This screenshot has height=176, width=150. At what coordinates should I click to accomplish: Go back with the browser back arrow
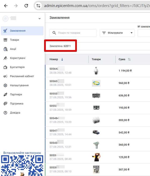coord(6,6)
